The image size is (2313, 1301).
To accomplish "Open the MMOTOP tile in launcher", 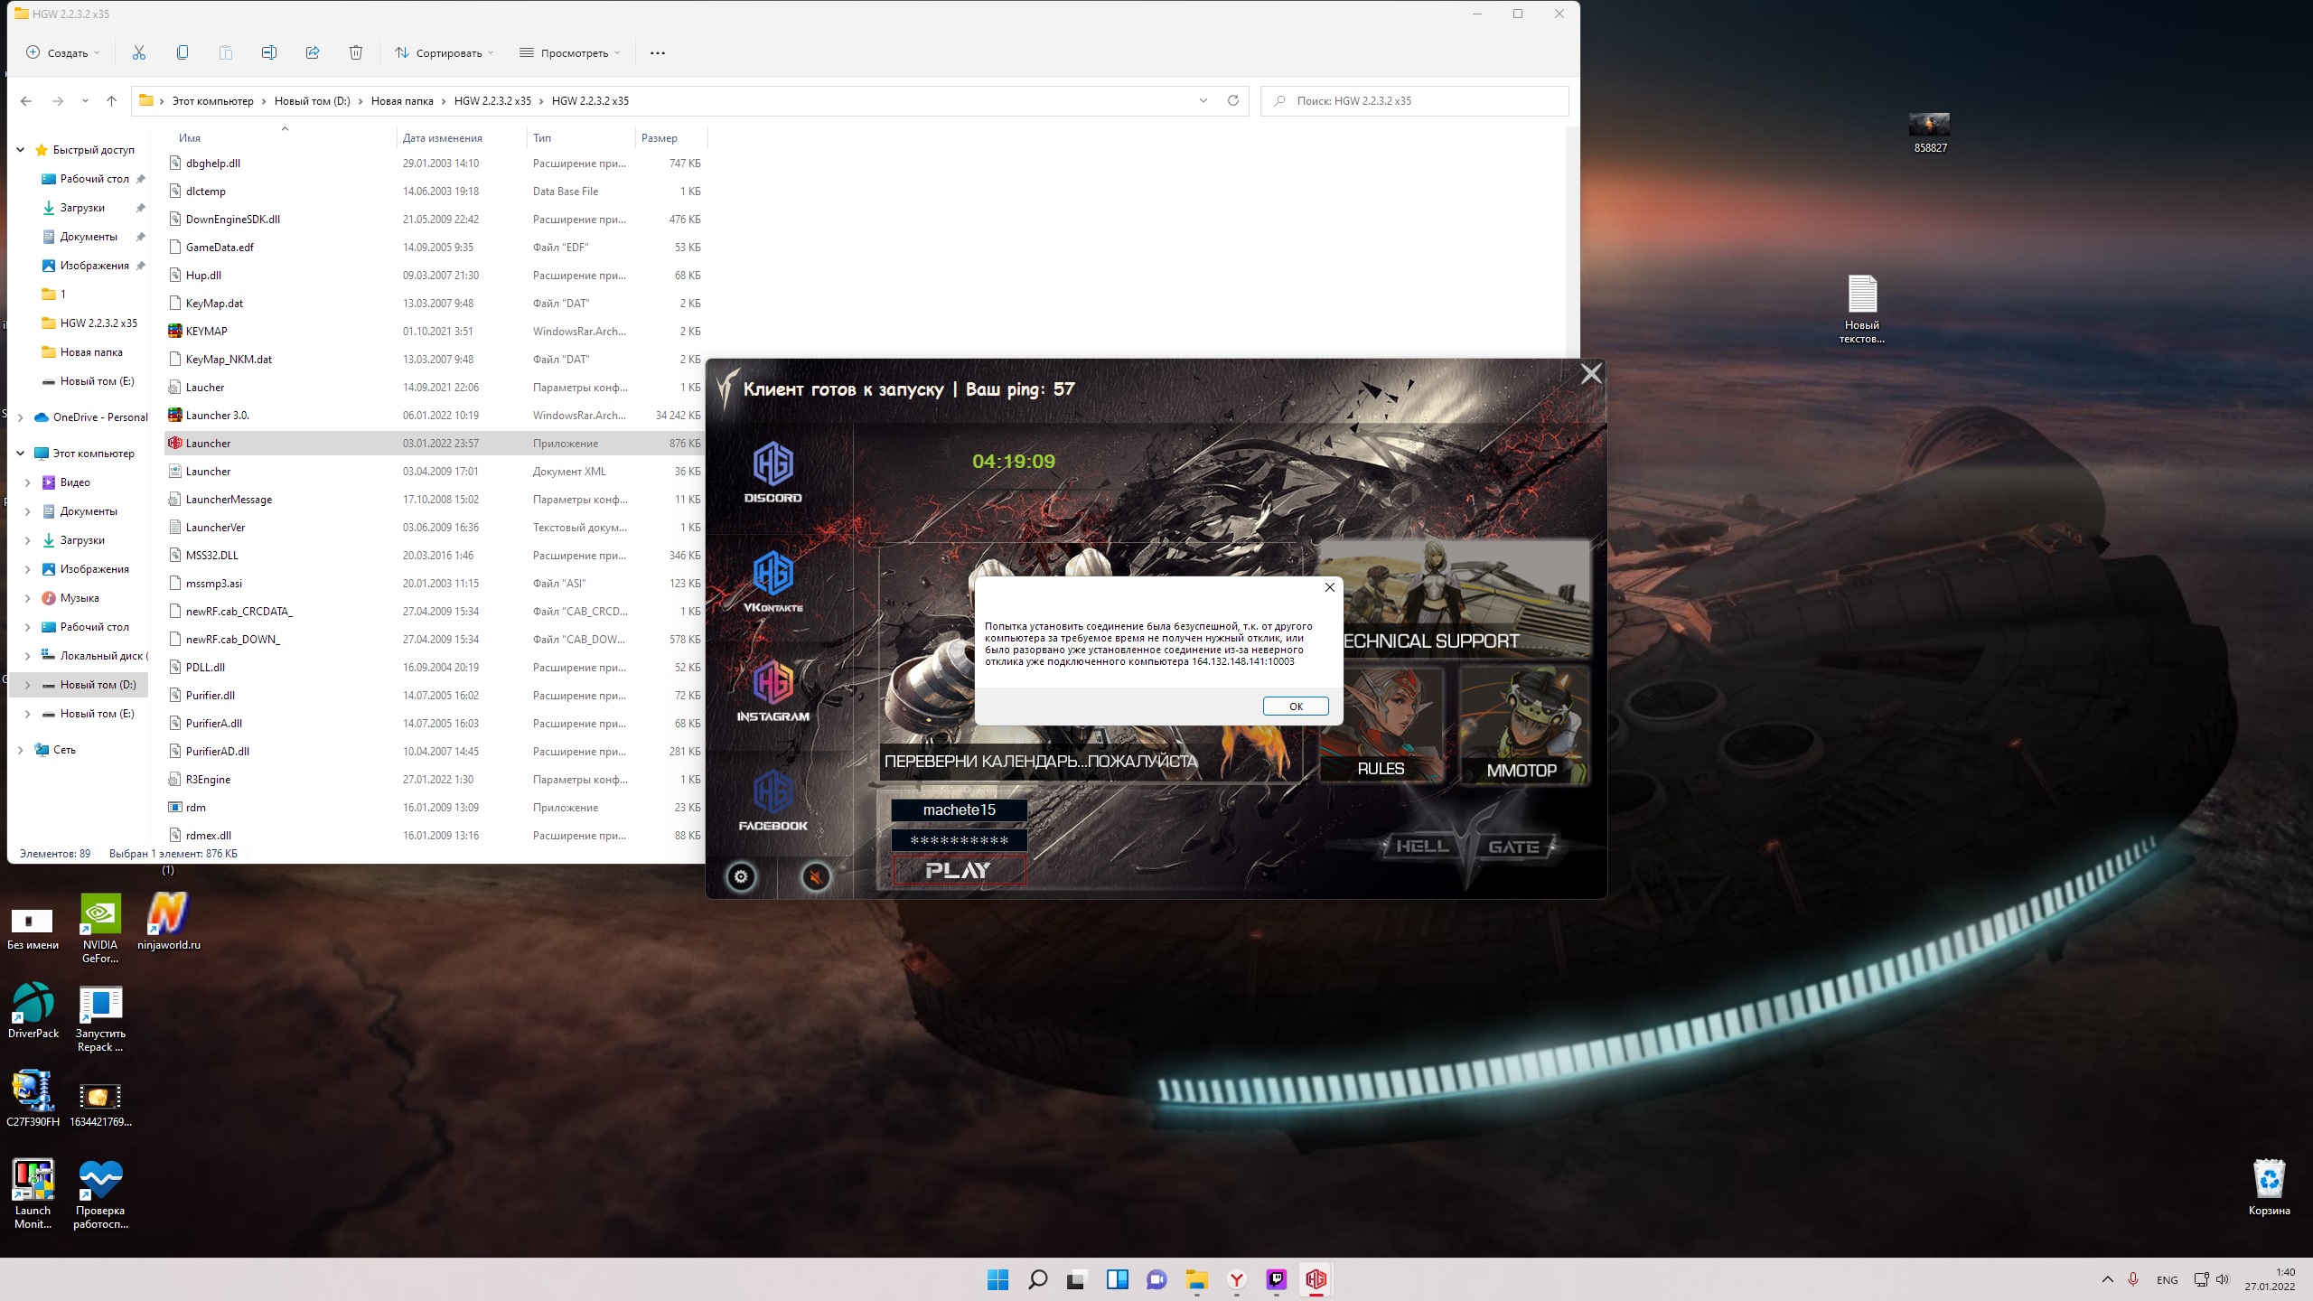I will pyautogui.click(x=1523, y=725).
